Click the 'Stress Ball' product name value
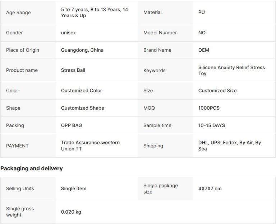276x224 pixels. pyautogui.click(x=73, y=70)
